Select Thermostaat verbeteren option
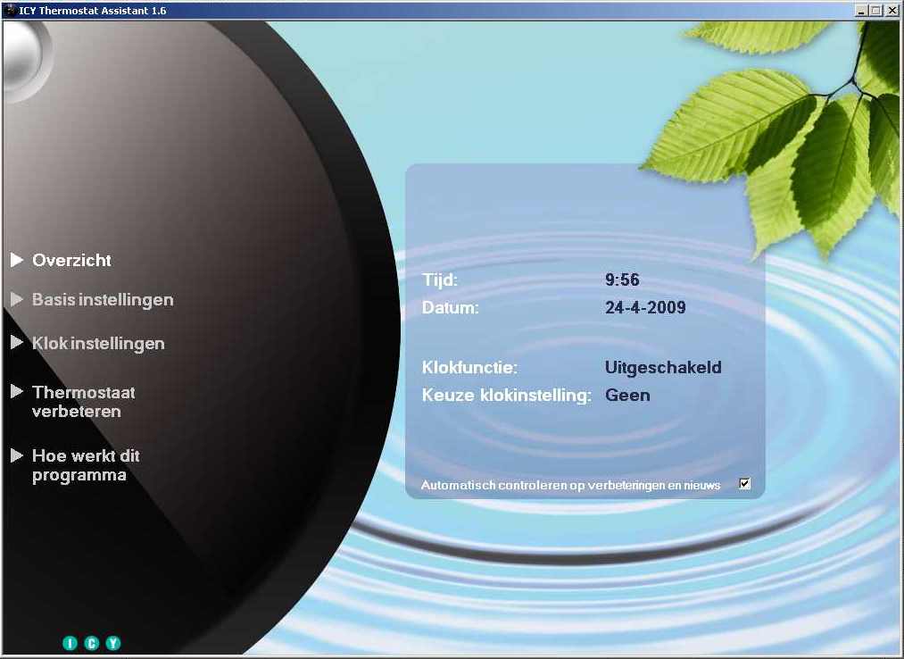This screenshot has width=904, height=659. 84,402
